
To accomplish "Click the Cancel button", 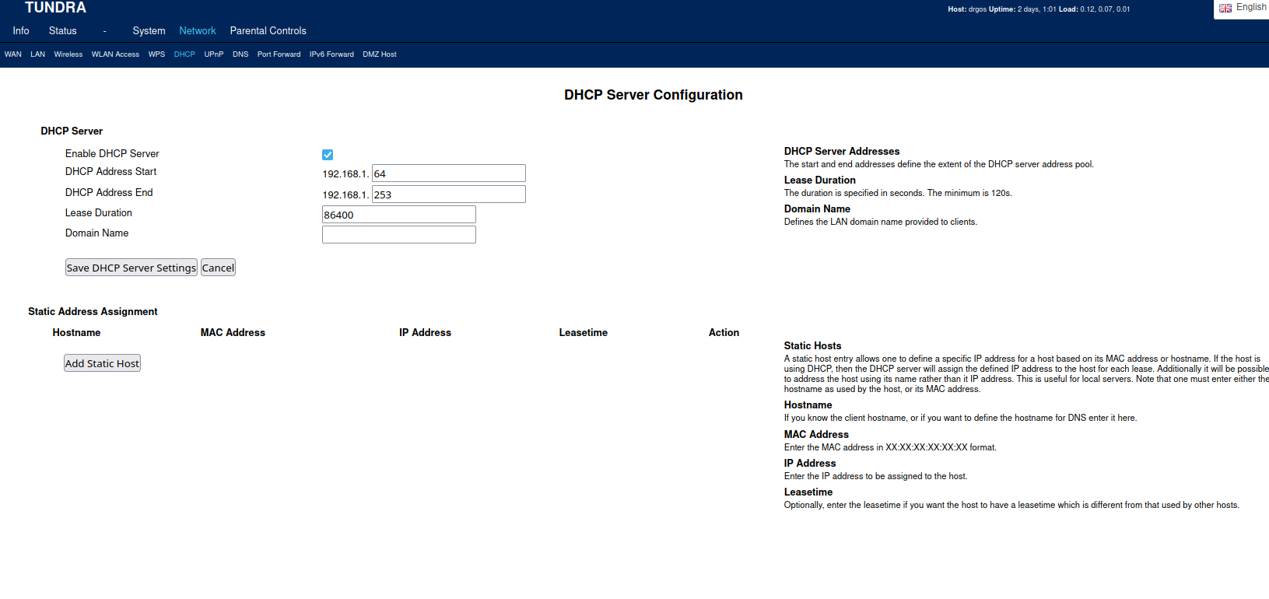I will click(x=218, y=268).
